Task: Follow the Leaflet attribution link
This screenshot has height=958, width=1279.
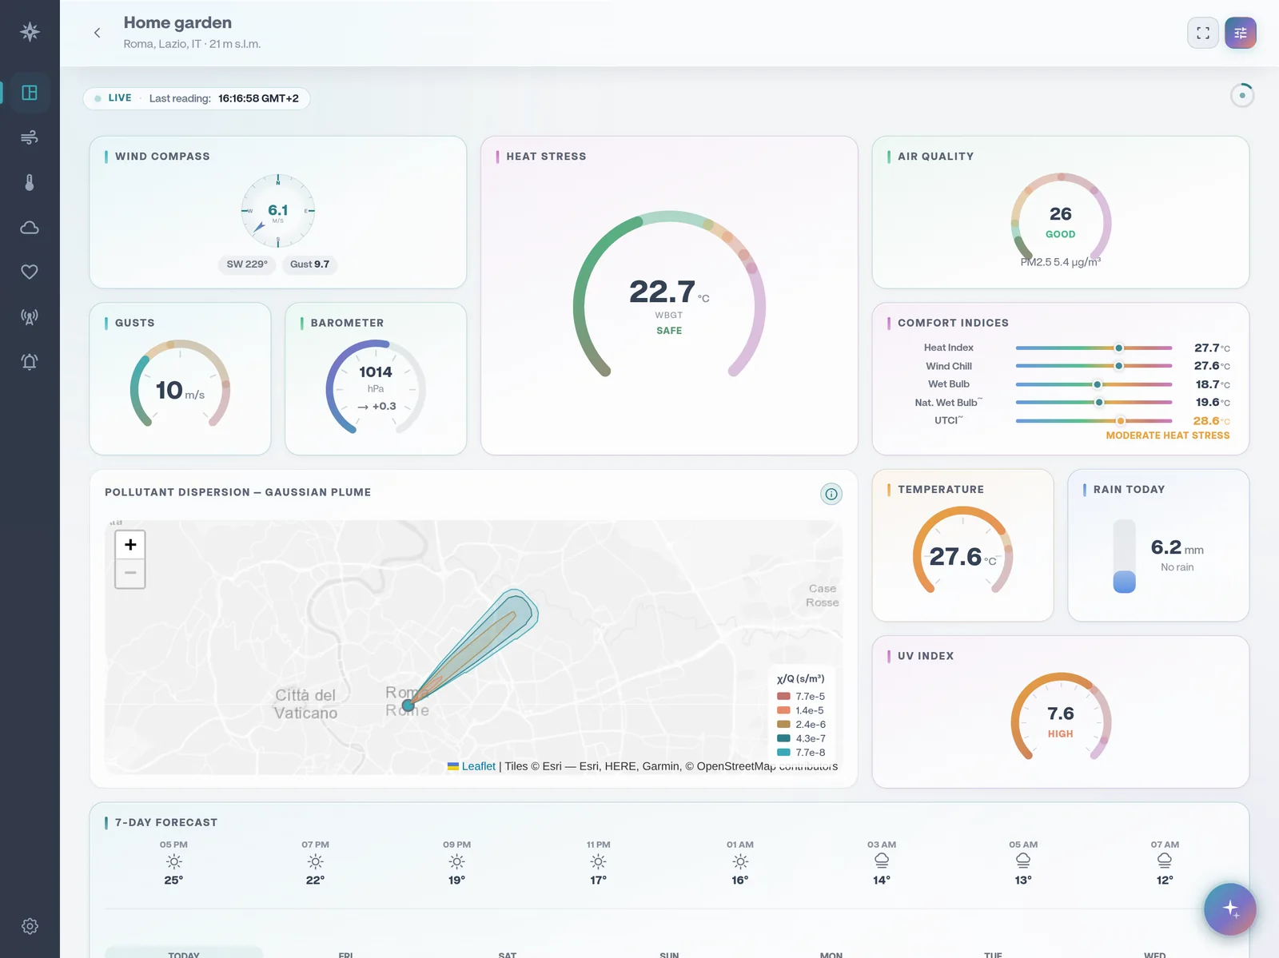Action: click(x=478, y=766)
